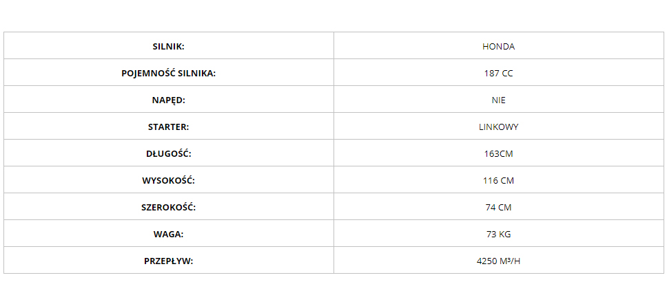Select the 163CM length value
The height and width of the screenshot is (304, 667).
pyautogui.click(x=499, y=153)
